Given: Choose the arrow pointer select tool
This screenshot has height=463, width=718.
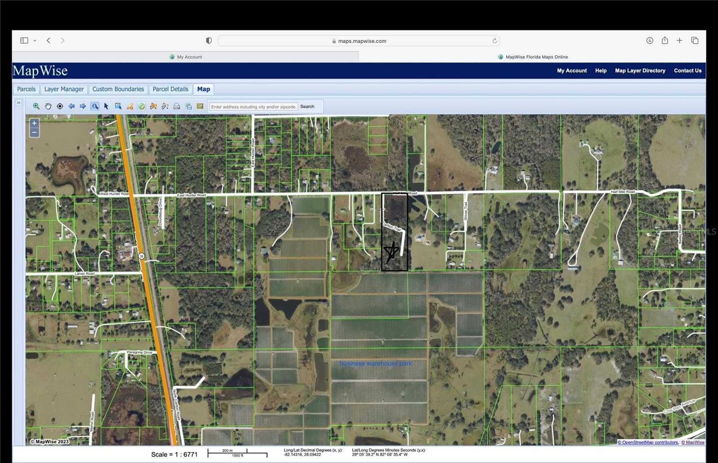Looking at the screenshot, I should 106,106.
